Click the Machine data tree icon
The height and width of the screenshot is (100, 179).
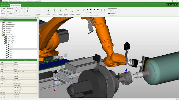click(4, 35)
